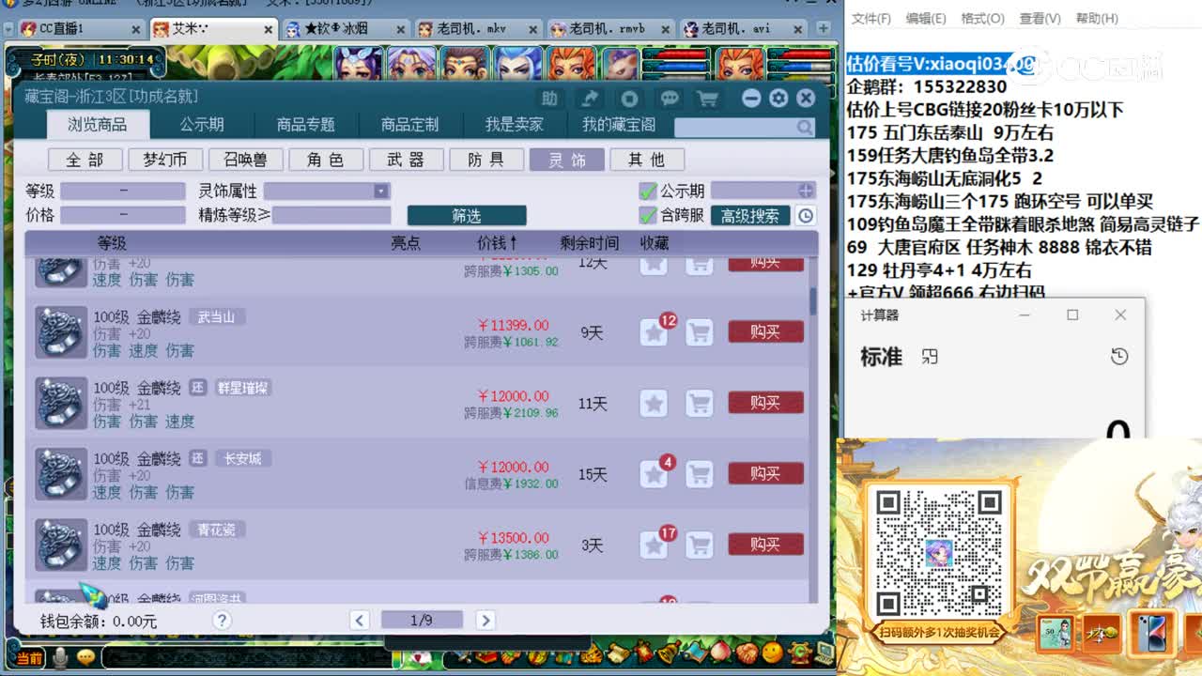Toggle the 公示期 checkbox
The width and height of the screenshot is (1202, 676).
pyautogui.click(x=647, y=191)
